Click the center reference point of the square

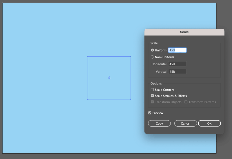click(109, 78)
